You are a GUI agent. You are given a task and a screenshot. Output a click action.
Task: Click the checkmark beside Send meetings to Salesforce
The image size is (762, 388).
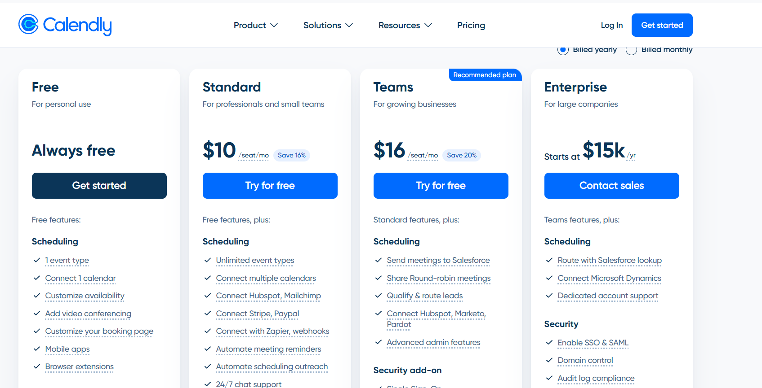click(x=379, y=260)
